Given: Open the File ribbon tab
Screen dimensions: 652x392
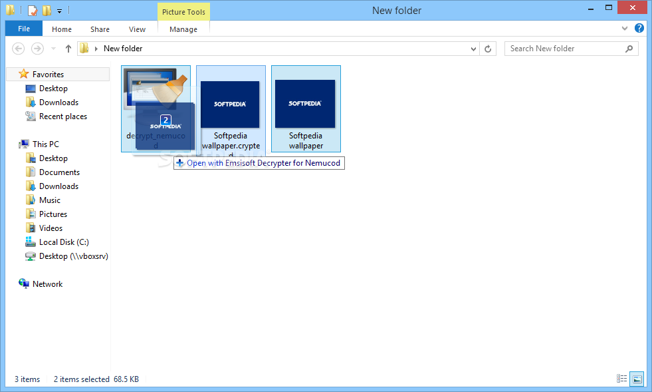Looking at the screenshot, I should (24, 29).
